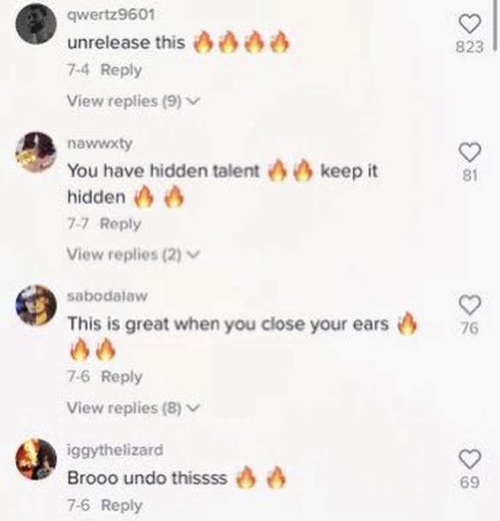Click the comments scrollbar at the top right
The image size is (500, 521).
click(x=495, y=25)
